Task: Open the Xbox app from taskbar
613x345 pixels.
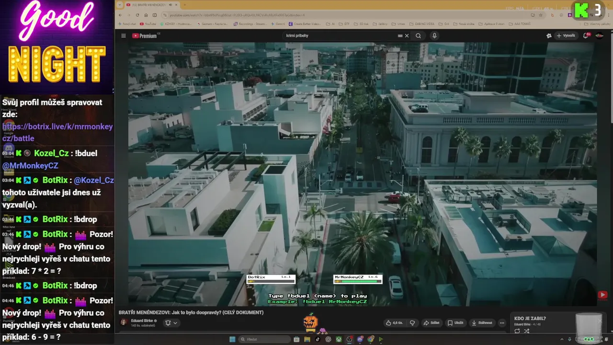Action: (339, 339)
